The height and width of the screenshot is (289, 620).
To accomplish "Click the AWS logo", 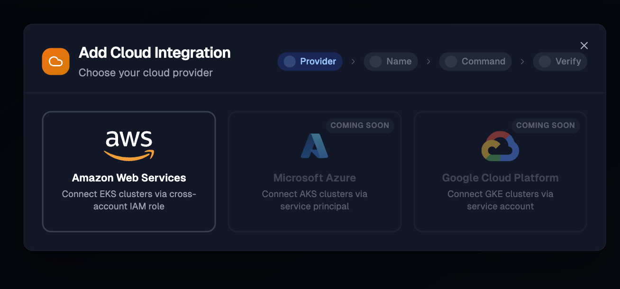I will click(129, 145).
